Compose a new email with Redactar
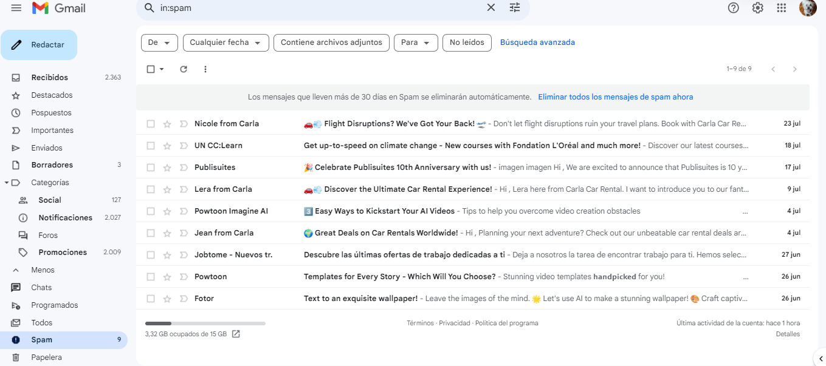Screen dimensions: 826x366 (x=39, y=45)
